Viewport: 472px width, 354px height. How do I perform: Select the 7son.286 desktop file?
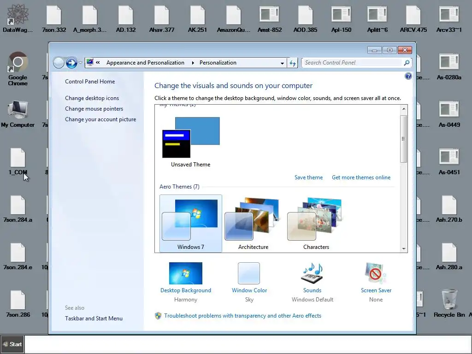(x=18, y=304)
